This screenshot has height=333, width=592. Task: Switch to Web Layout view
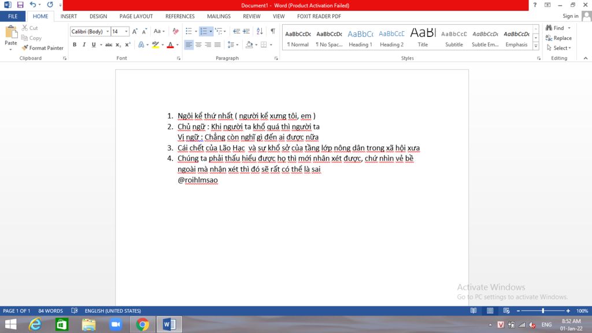(506, 310)
